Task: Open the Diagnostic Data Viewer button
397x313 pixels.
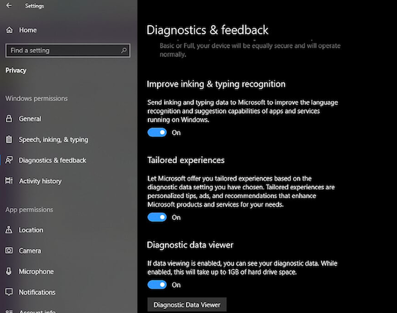Action: [187, 305]
